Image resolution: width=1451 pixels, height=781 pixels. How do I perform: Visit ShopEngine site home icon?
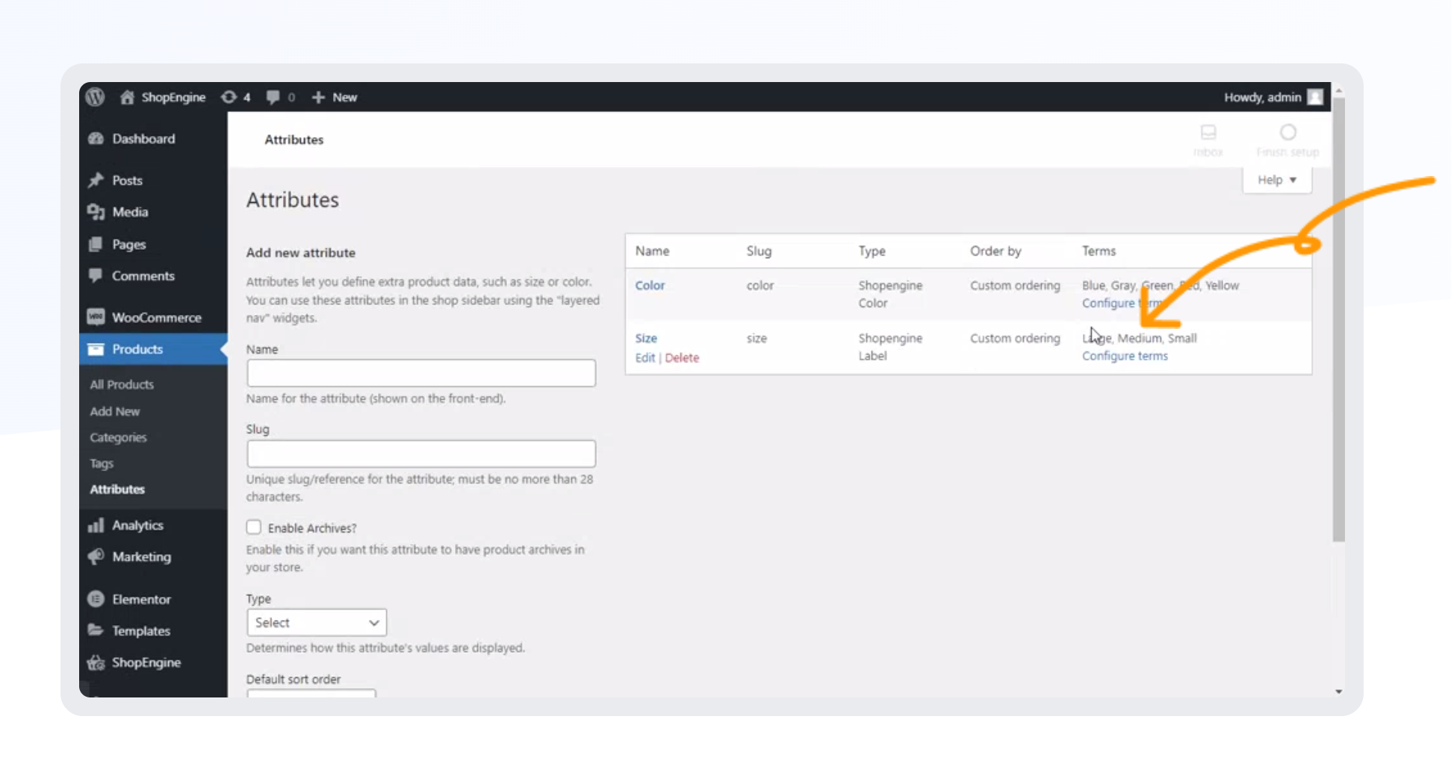127,97
